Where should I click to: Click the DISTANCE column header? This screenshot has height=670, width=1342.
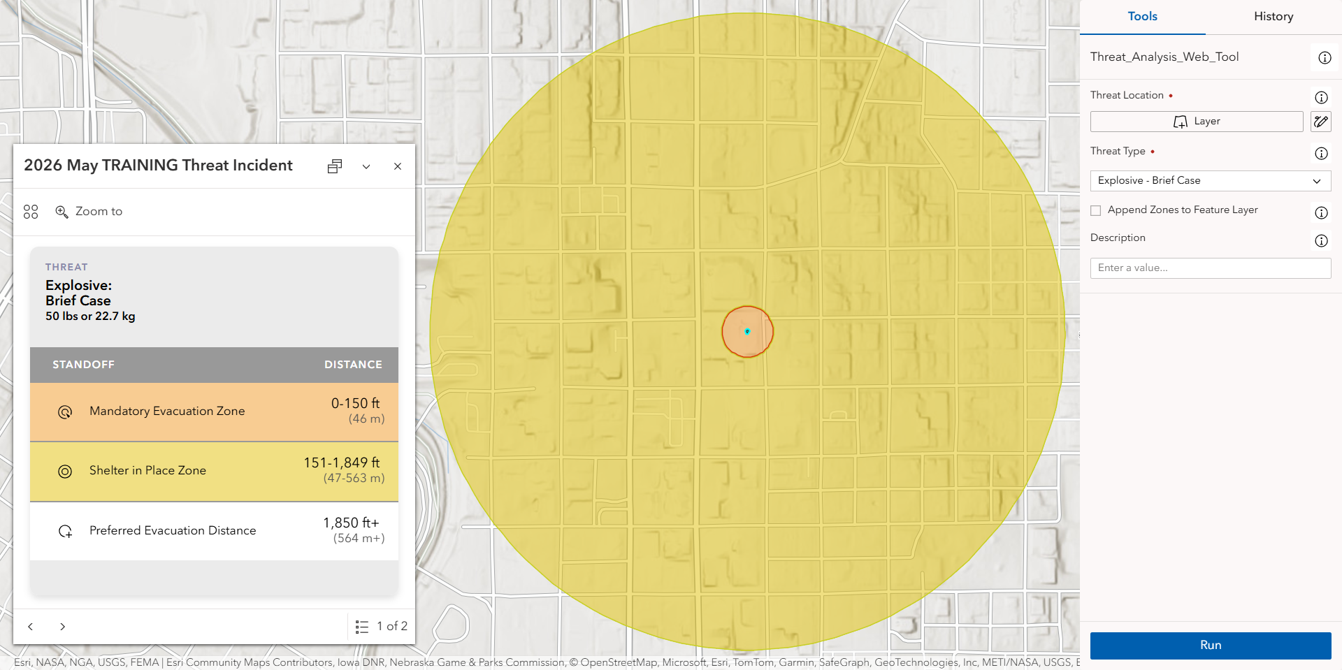[353, 365]
